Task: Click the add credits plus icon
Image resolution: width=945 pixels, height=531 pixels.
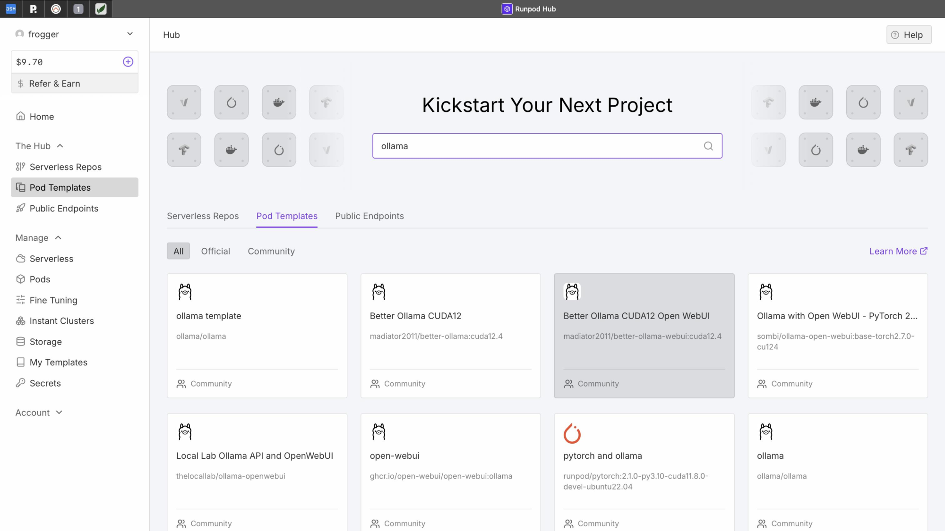Action: point(128,62)
